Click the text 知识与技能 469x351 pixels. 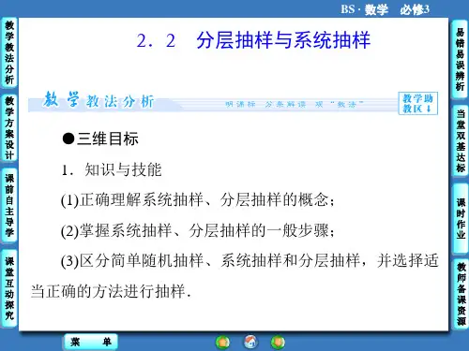coord(123,169)
